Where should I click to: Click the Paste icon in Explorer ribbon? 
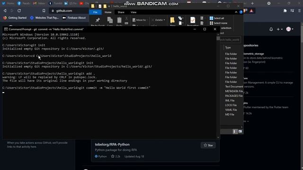pyautogui.click(x=119, y=20)
